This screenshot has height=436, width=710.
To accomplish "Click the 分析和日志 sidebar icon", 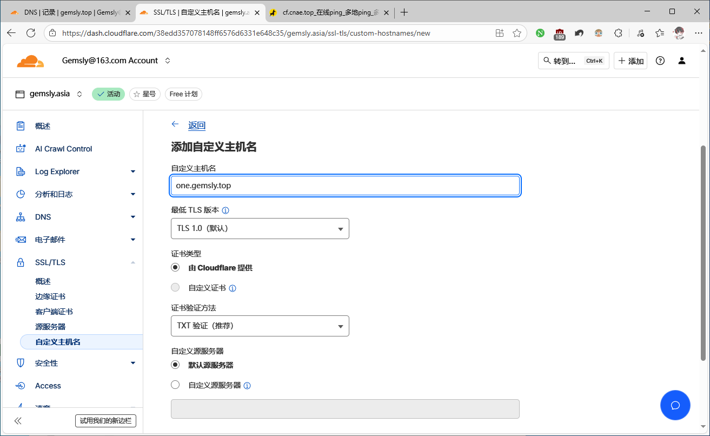I will pyautogui.click(x=19, y=194).
